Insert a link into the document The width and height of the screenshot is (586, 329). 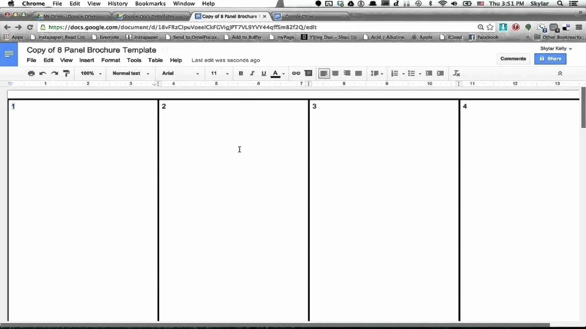click(296, 73)
